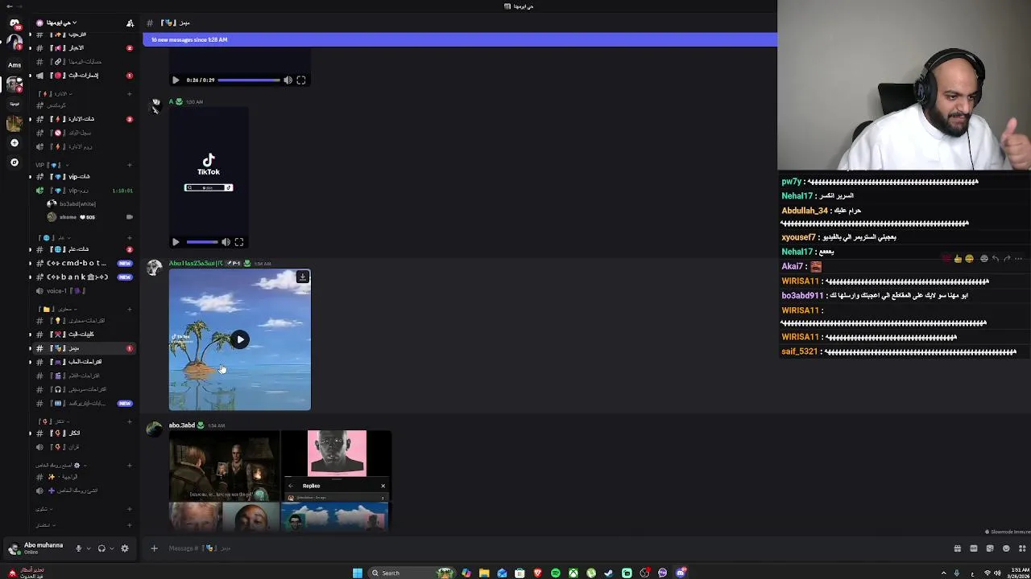1031x579 pixels.
Task: Open the sticker picker icon
Action: coord(990,548)
